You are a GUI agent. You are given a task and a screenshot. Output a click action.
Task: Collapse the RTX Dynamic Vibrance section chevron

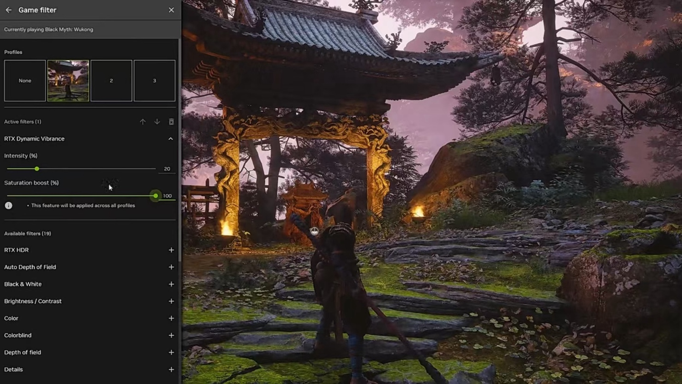click(x=170, y=138)
